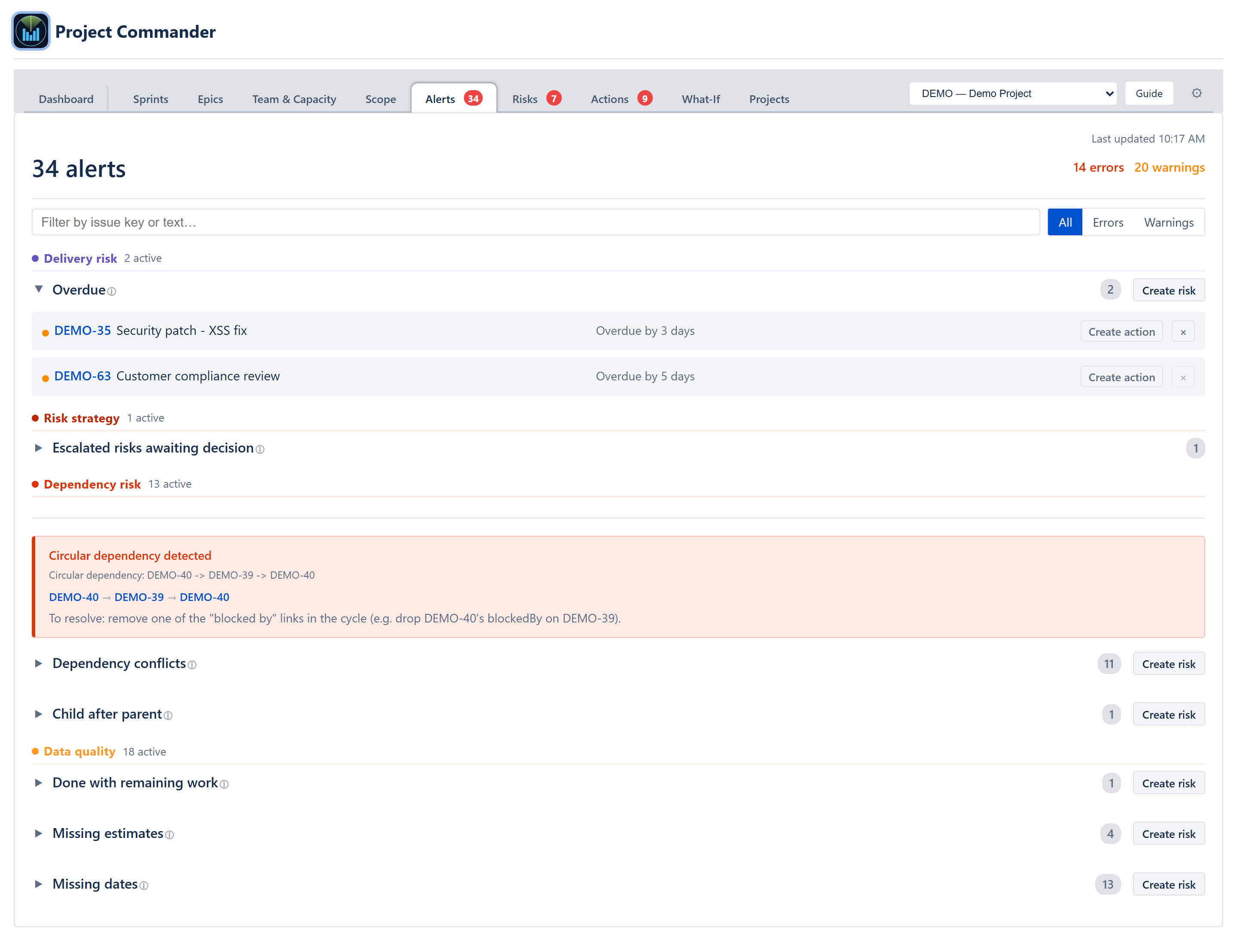Viewport: 1237px width, 941px height.
Task: Switch to the Dashboard tab
Action: pos(66,99)
